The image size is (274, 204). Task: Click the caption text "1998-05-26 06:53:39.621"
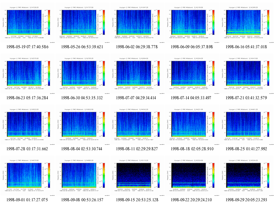(x=82, y=47)
